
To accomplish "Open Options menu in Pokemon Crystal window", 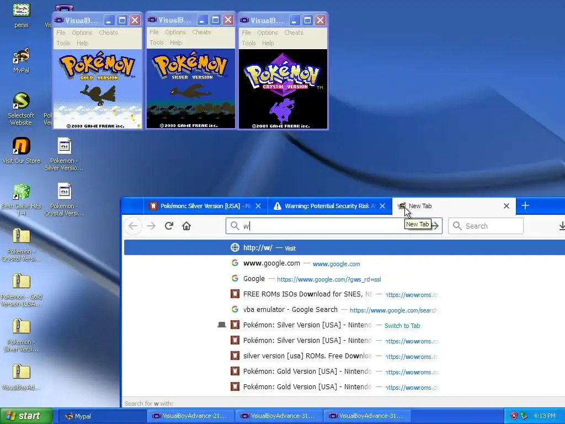I will 268,33.
